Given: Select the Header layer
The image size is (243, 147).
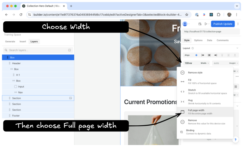Looking at the screenshot, I should tap(38, 63).
